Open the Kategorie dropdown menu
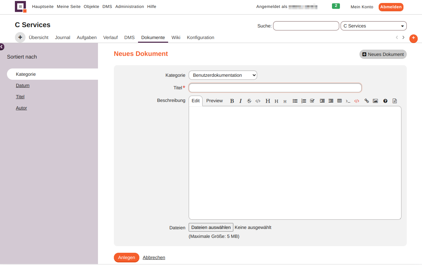Image resolution: width=422 pixels, height=265 pixels. [222, 75]
